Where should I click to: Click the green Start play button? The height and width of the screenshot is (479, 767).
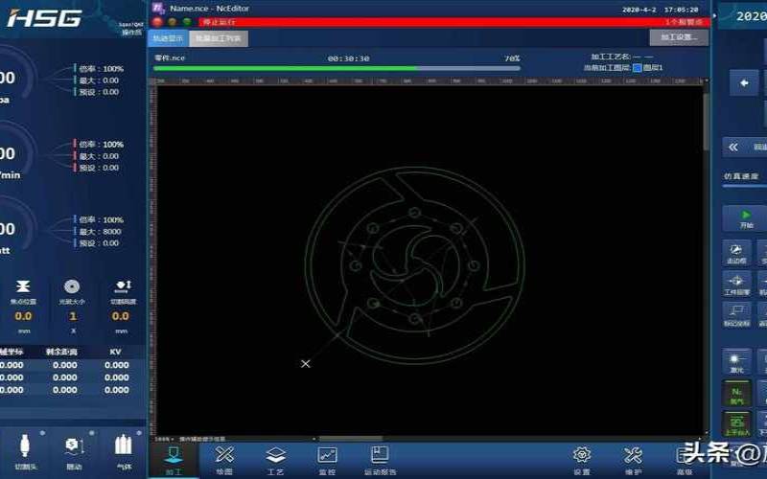(746, 219)
